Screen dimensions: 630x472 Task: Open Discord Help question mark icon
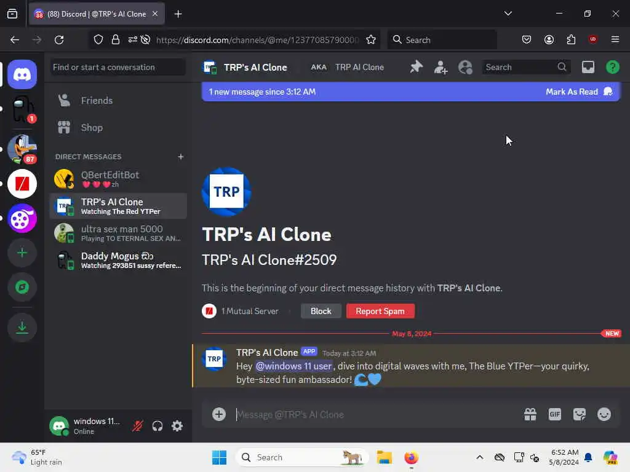[x=612, y=67]
